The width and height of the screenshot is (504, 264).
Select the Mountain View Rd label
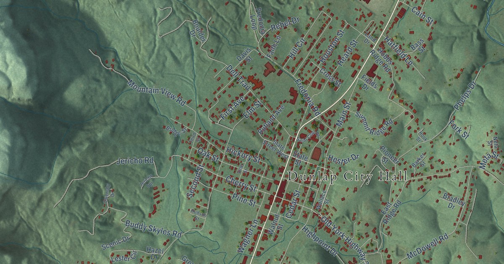157,93
